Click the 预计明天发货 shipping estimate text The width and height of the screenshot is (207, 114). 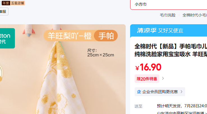coord(182,106)
